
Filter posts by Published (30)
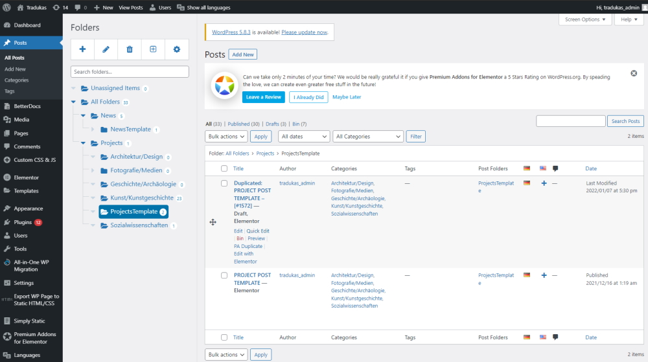(244, 124)
